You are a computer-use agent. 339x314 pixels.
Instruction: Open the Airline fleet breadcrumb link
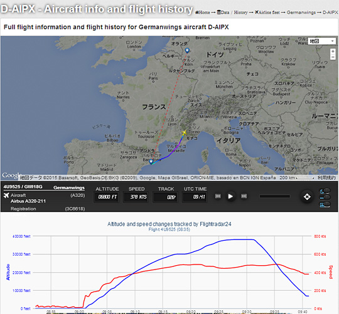[267, 13]
